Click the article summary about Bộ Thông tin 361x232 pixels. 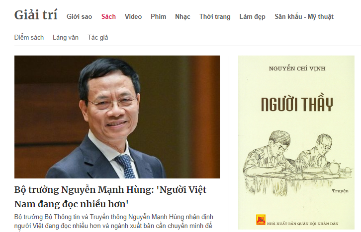click(113, 222)
